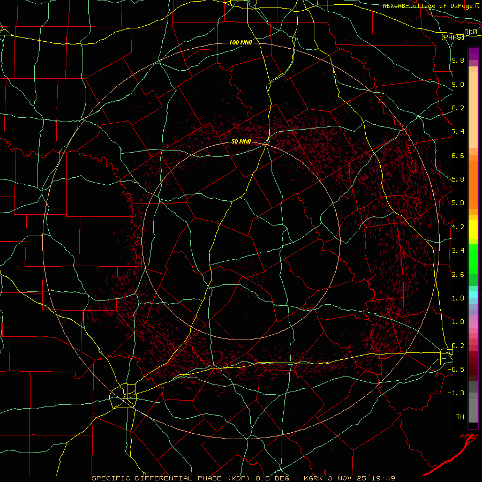Pick the gray segment at the color bar bottom
The image size is (482, 482).
473,410
